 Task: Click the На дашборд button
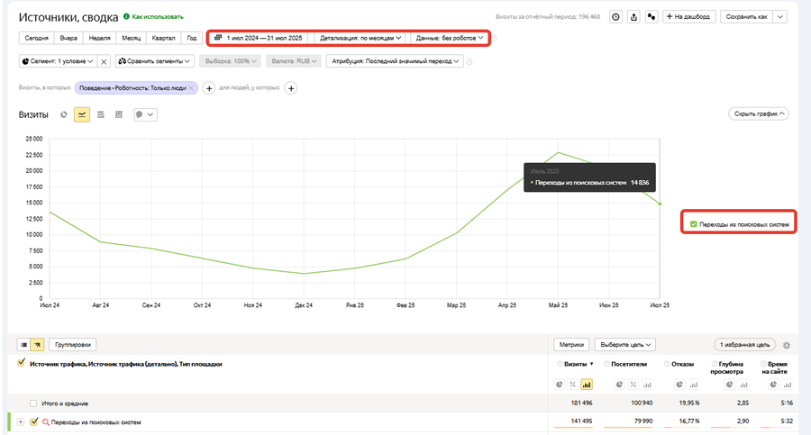pyautogui.click(x=688, y=16)
